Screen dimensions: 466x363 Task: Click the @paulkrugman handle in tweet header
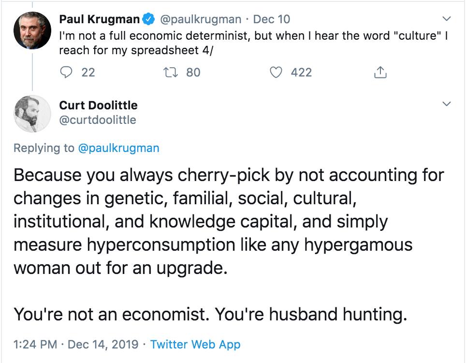coord(200,19)
